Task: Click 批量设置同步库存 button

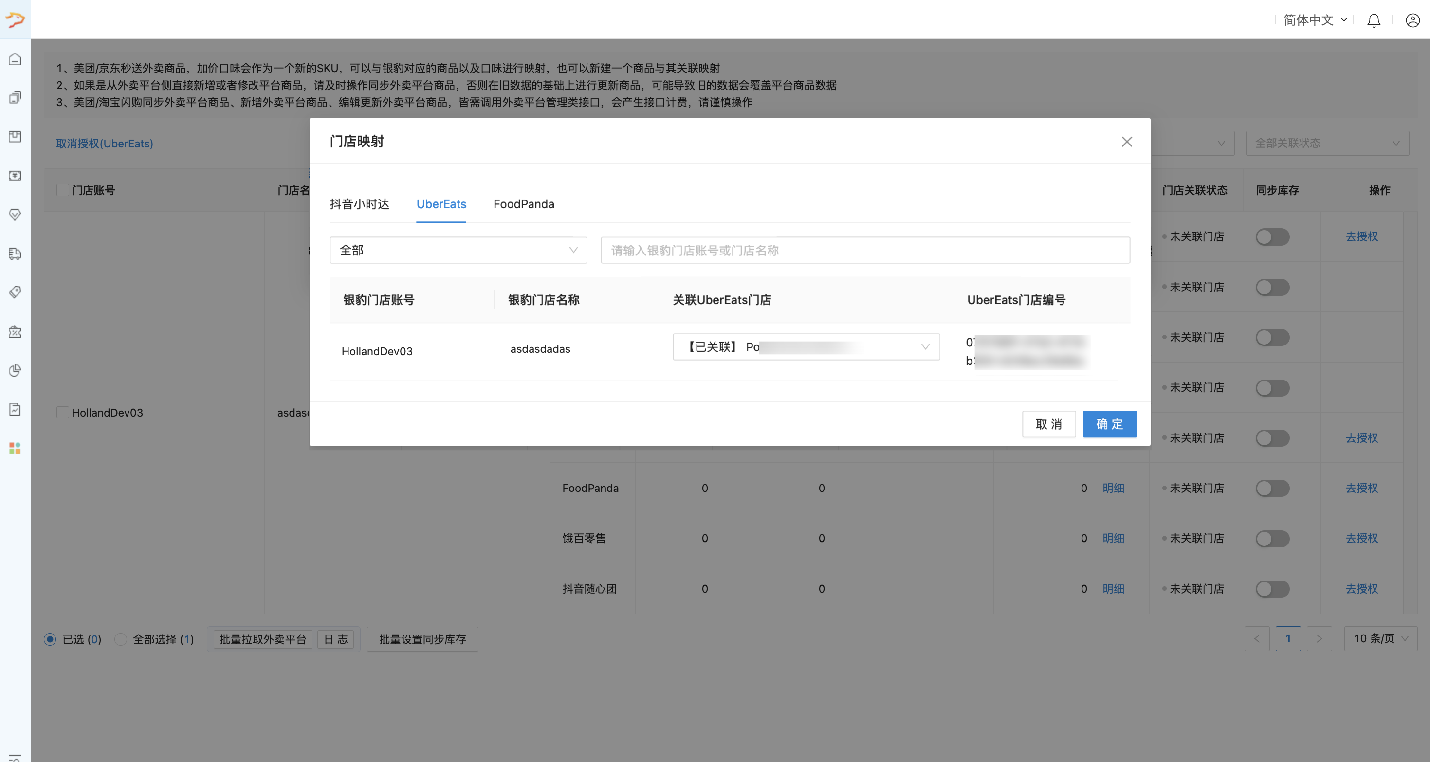Action: pos(422,639)
